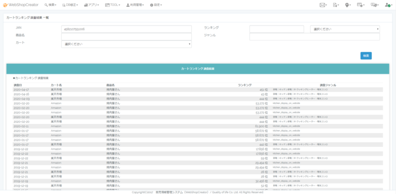Expand the ランキング condition 選択ください dropdown
Image resolution: width=396 pixels, height=194 pixels.
[345, 29]
